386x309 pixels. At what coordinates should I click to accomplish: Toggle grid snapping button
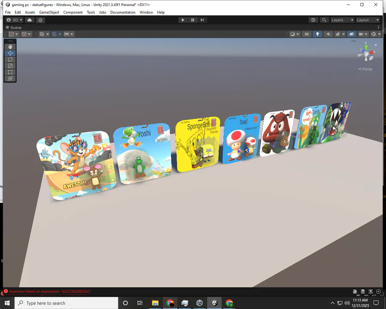pyautogui.click(x=54, y=34)
